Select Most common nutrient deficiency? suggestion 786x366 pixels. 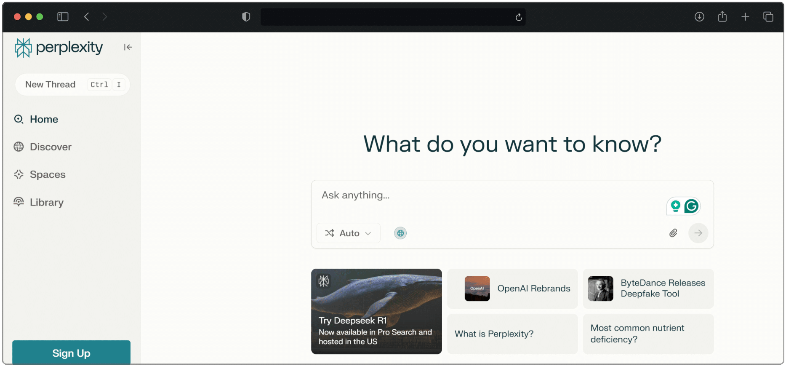click(648, 334)
